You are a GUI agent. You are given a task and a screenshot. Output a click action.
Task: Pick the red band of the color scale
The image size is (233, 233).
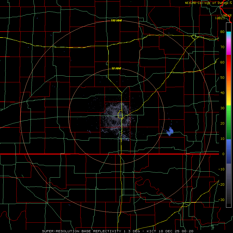click(x=229, y=62)
